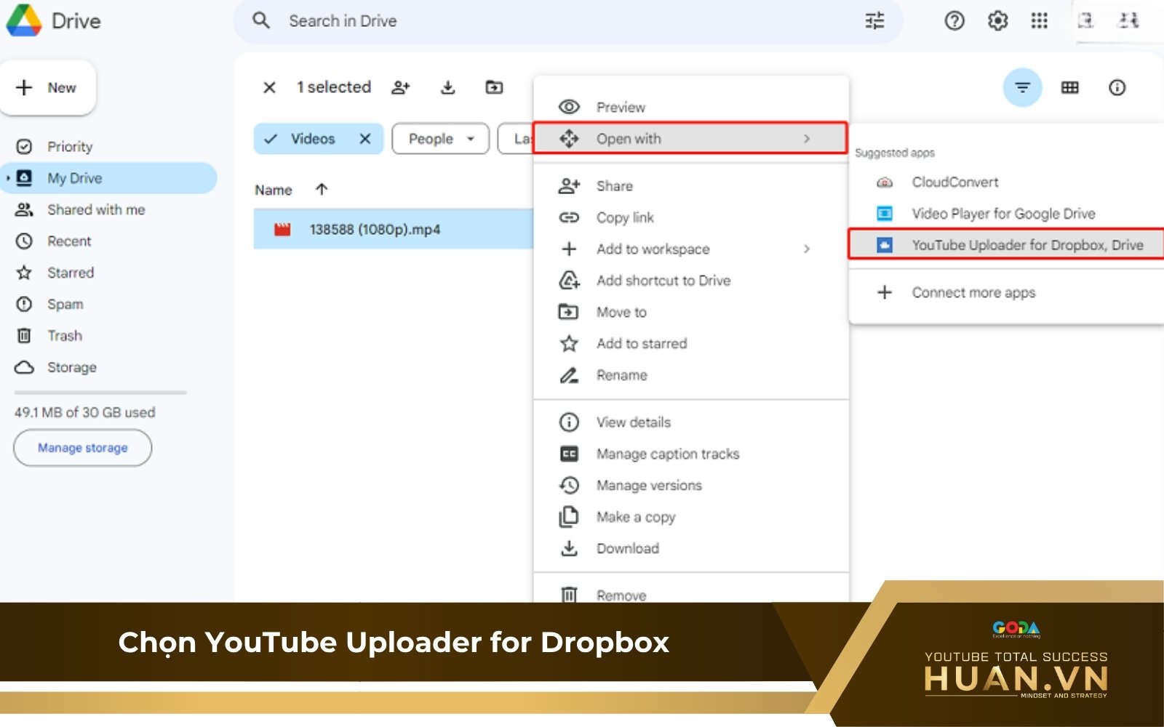
Task: Click the Search in Drive field
Action: tap(567, 21)
